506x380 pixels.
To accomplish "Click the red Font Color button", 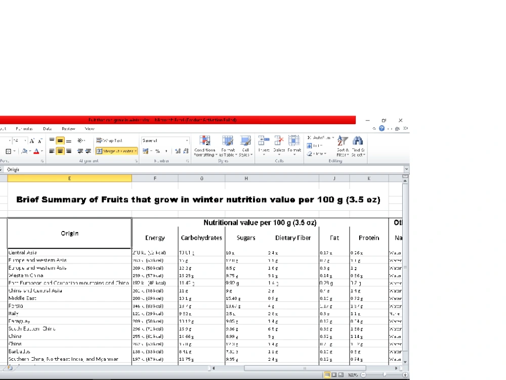I will click(x=36, y=151).
